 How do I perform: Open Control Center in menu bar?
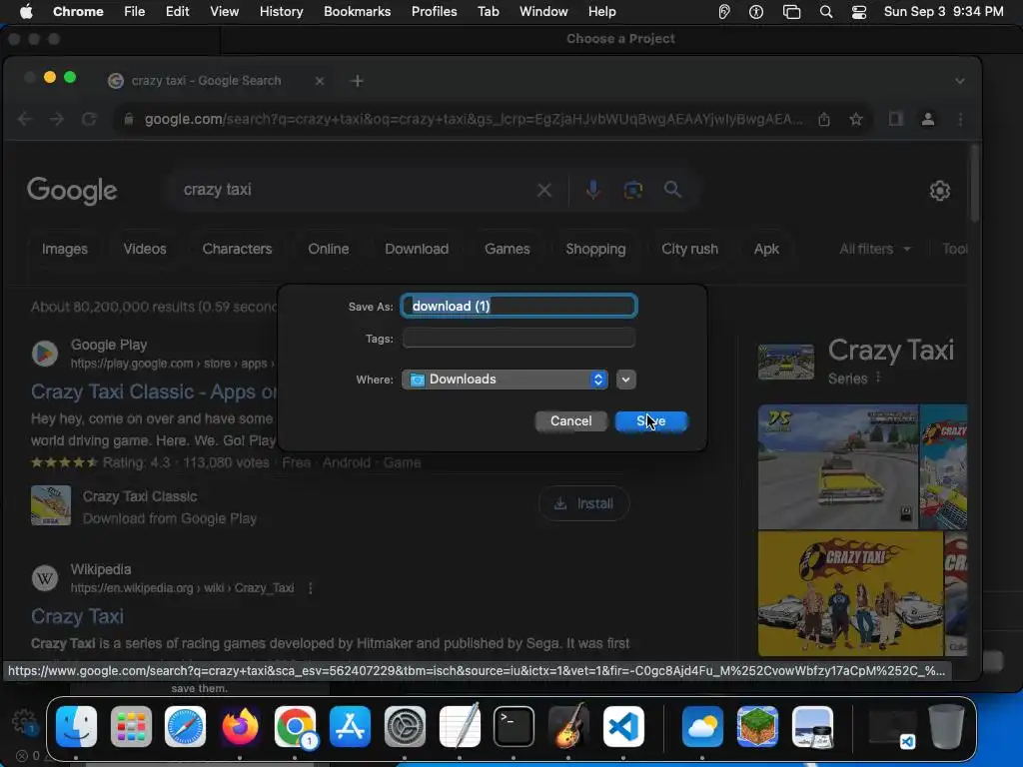[x=859, y=11]
